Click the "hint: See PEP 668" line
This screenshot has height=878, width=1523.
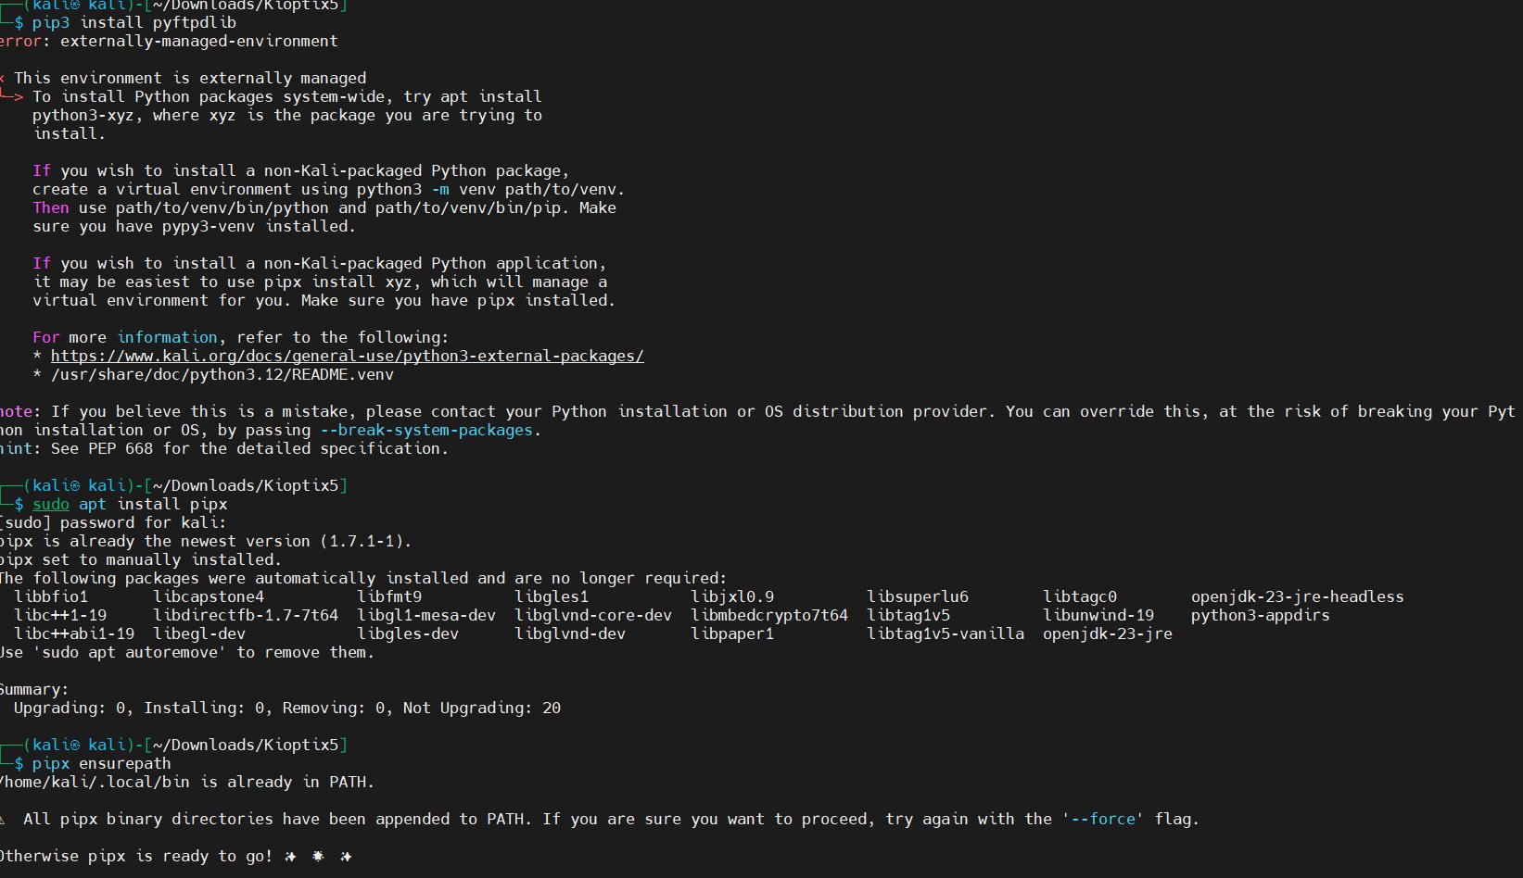pyautogui.click(x=223, y=448)
